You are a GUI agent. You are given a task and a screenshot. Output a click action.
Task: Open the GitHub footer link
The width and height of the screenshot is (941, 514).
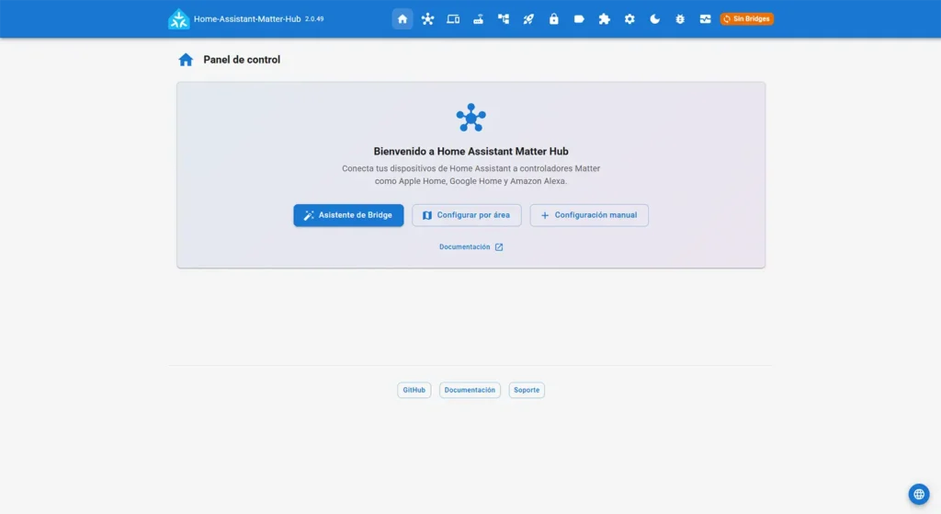pyautogui.click(x=414, y=390)
